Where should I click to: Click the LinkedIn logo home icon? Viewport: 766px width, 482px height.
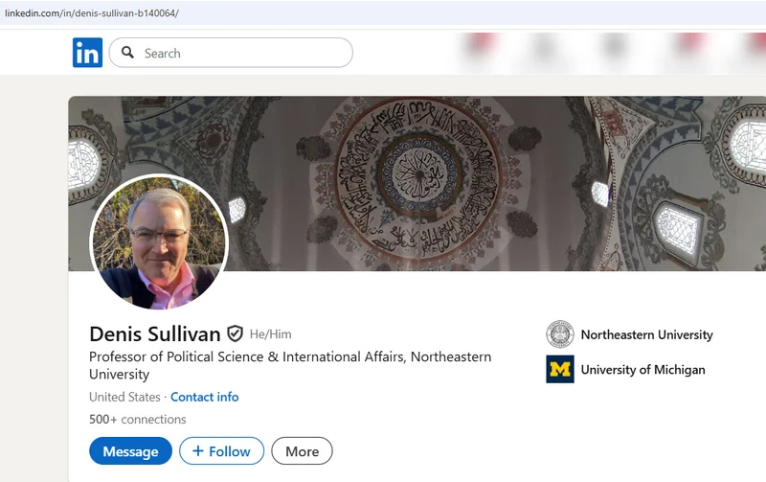coord(87,53)
